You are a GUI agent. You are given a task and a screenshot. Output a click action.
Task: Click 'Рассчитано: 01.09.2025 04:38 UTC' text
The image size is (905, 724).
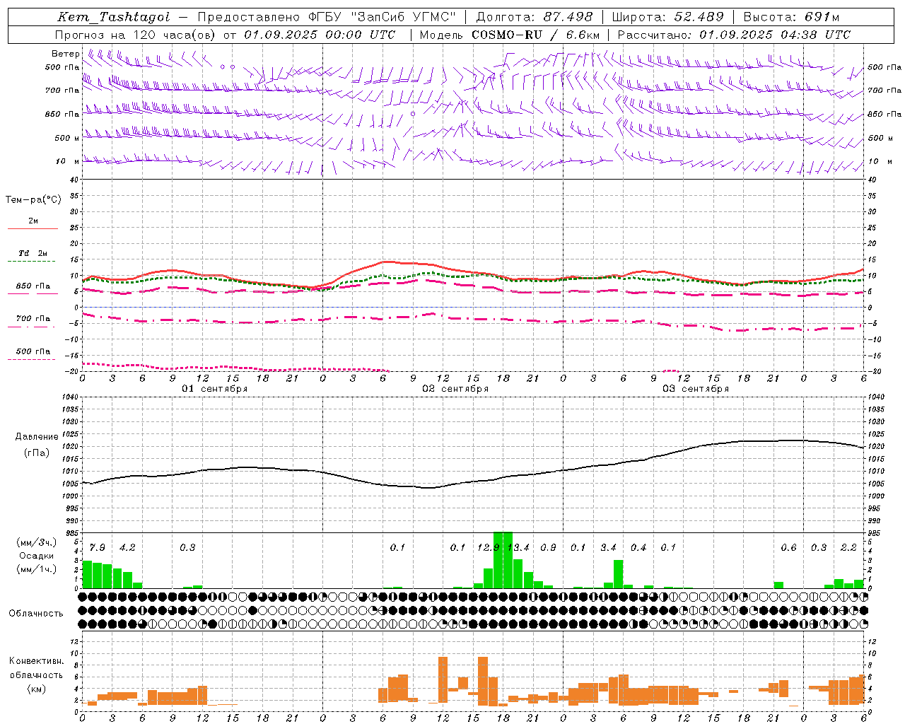pos(734,35)
